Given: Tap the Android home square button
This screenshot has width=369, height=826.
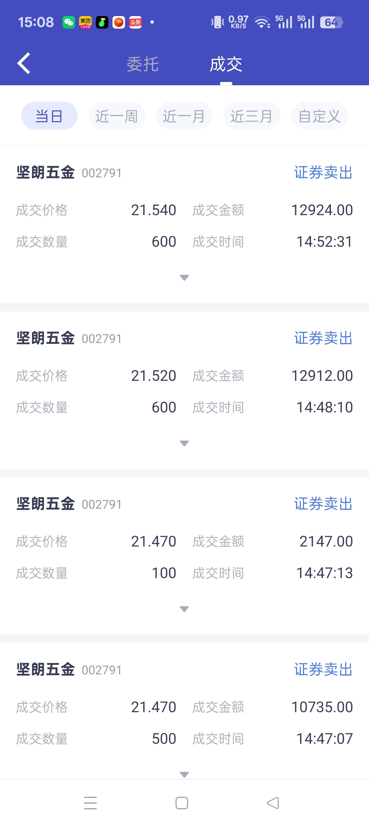Looking at the screenshot, I should point(182,803).
